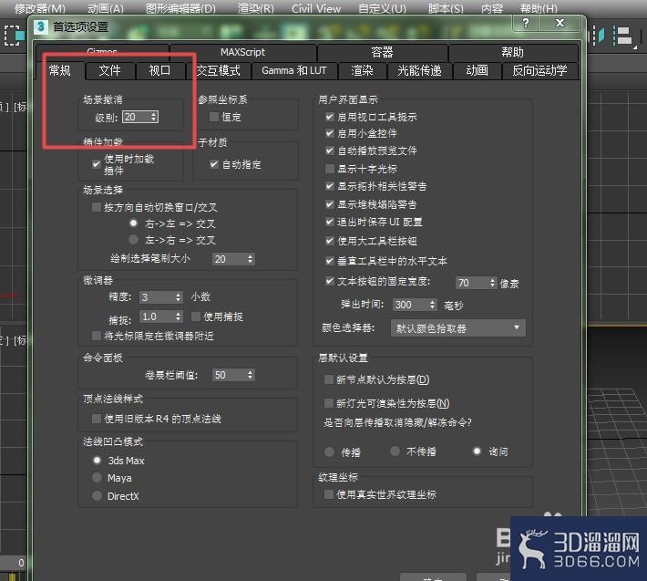Switch to the 常规 tab
The height and width of the screenshot is (581, 647).
pos(60,70)
